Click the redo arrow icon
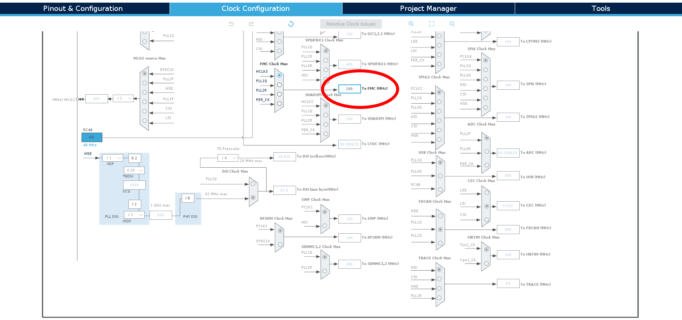Screen dimensions: 682x320 tap(251, 24)
